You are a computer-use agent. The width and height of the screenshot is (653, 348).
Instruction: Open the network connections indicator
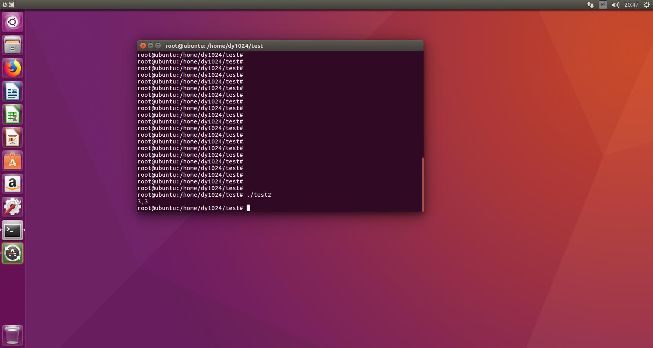point(590,5)
